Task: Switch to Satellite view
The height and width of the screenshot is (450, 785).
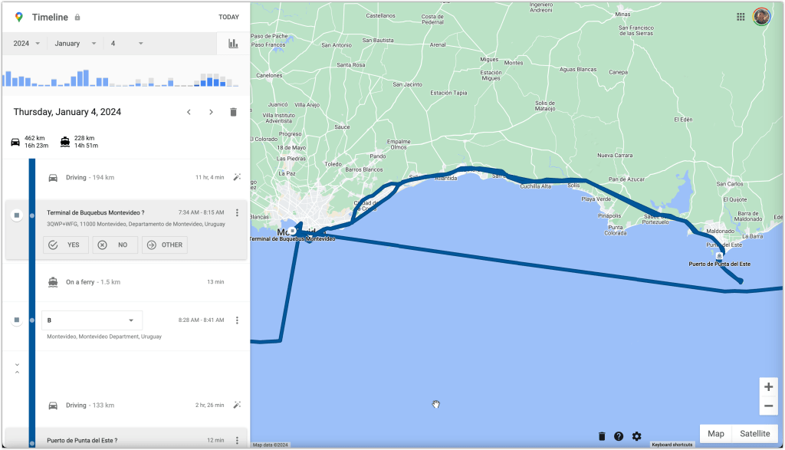Action: [755, 434]
